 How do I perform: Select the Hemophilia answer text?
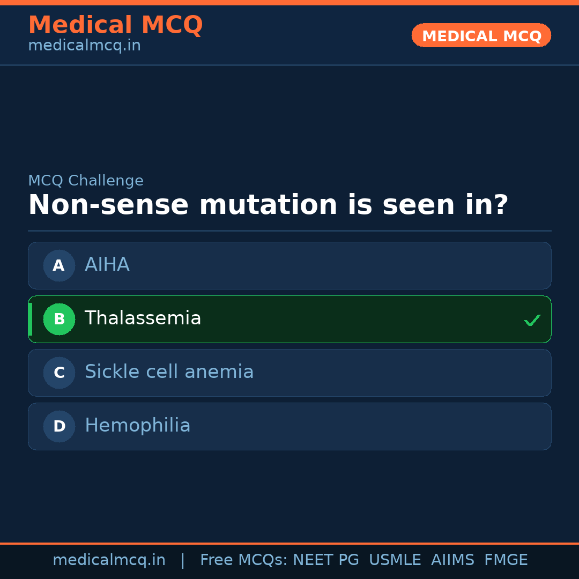137,426
